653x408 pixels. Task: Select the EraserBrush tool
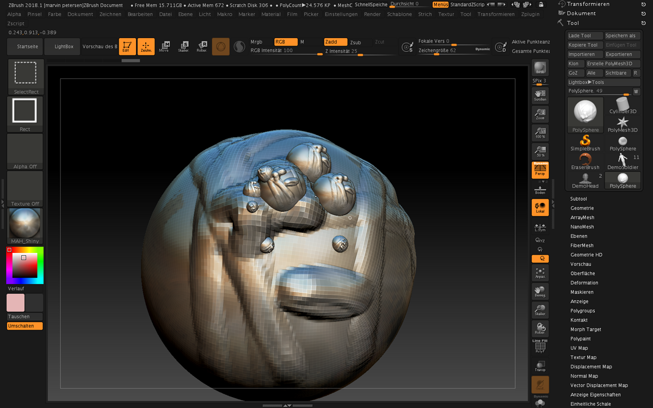tap(586, 162)
